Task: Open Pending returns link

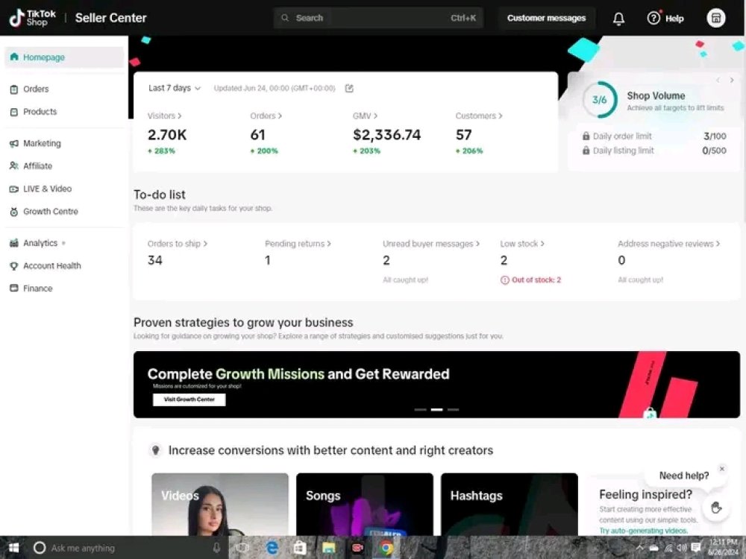Action: tap(298, 244)
